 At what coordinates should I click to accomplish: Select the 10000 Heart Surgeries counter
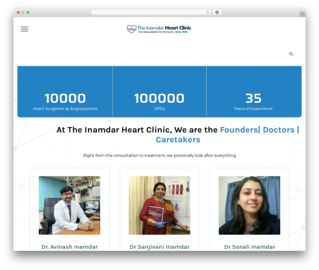click(x=65, y=98)
